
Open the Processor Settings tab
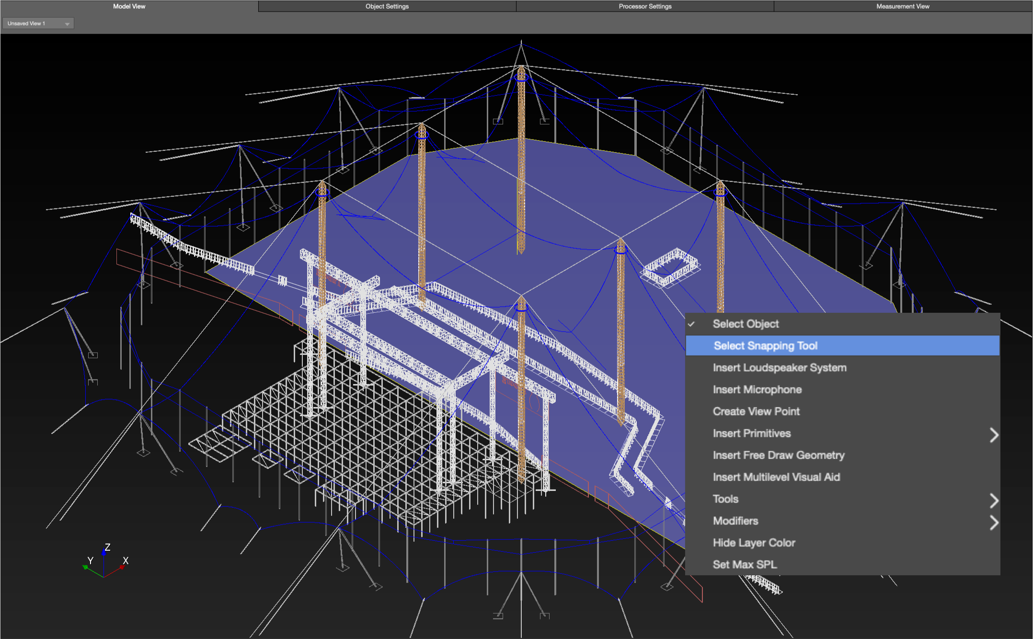tap(645, 6)
